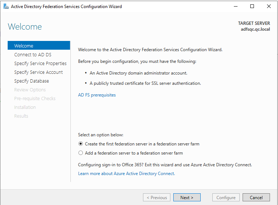Click the Review Options step
The height and width of the screenshot is (205, 278).
(30, 90)
